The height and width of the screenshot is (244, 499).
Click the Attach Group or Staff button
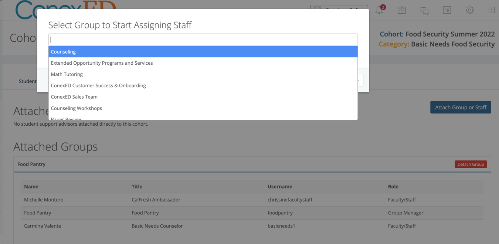pos(461,107)
